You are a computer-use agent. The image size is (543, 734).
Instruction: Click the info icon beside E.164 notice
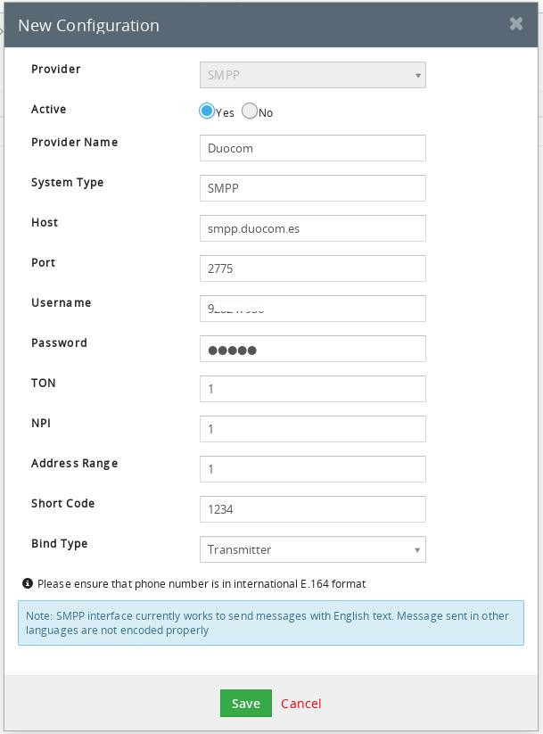pos(28,583)
